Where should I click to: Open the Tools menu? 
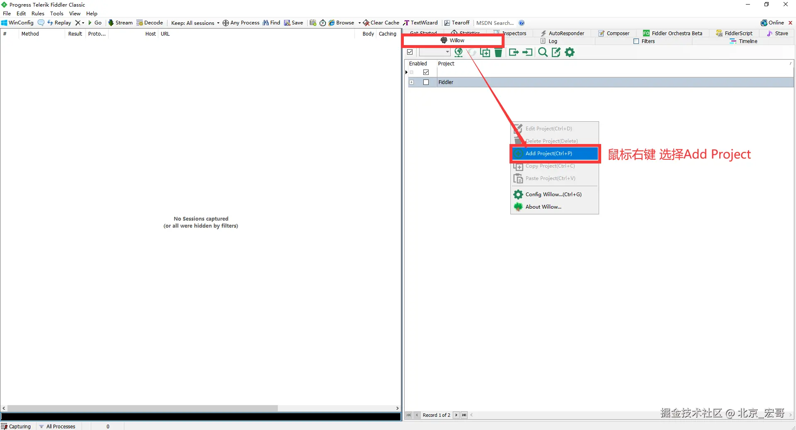click(x=57, y=13)
